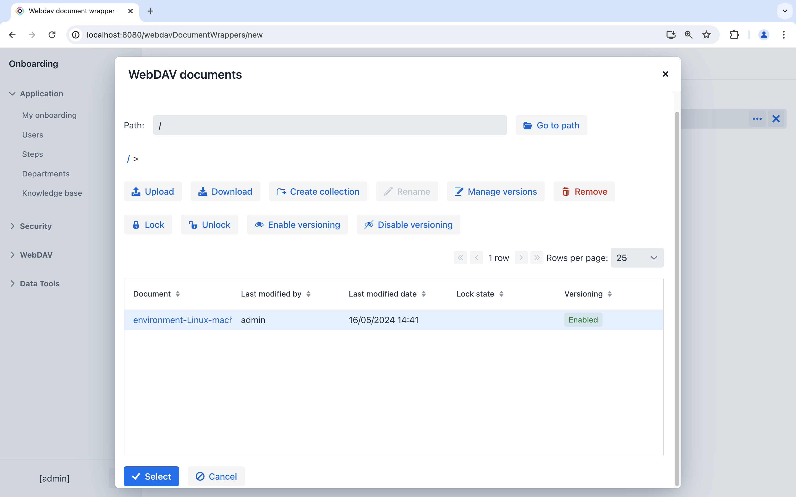Click the Path input field
Screen dimensions: 796x497
click(329, 125)
